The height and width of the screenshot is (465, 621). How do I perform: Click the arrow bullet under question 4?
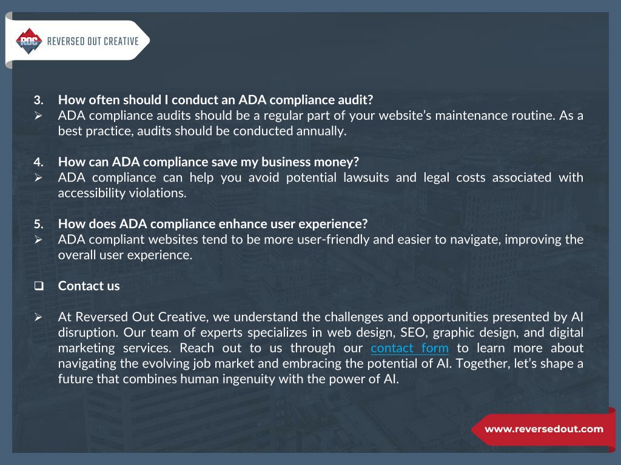point(38,177)
